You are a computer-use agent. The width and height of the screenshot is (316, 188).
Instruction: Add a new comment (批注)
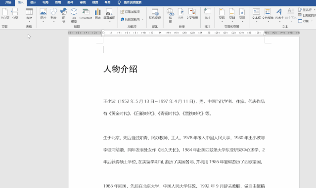click(x=207, y=14)
